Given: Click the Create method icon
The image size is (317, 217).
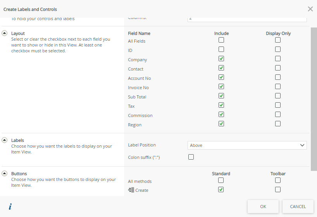Looking at the screenshot, I should click(x=131, y=190).
